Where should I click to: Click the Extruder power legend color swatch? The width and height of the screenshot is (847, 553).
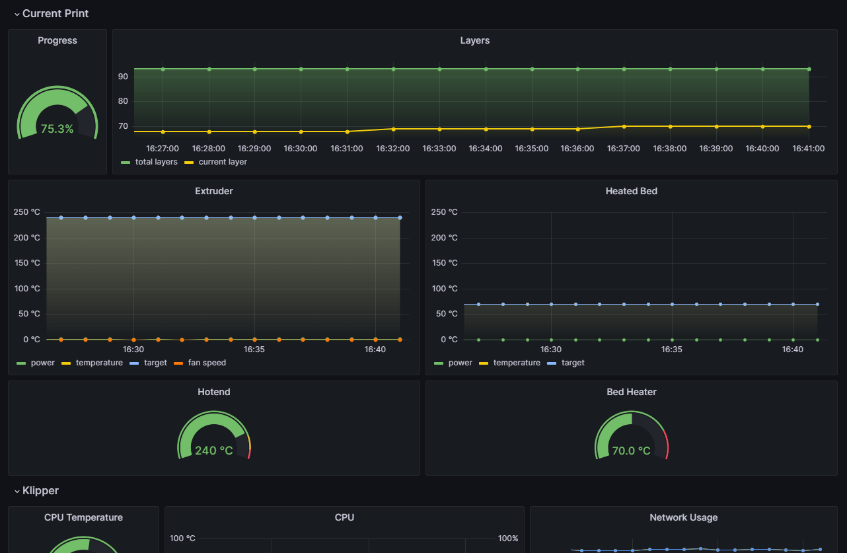[21, 363]
